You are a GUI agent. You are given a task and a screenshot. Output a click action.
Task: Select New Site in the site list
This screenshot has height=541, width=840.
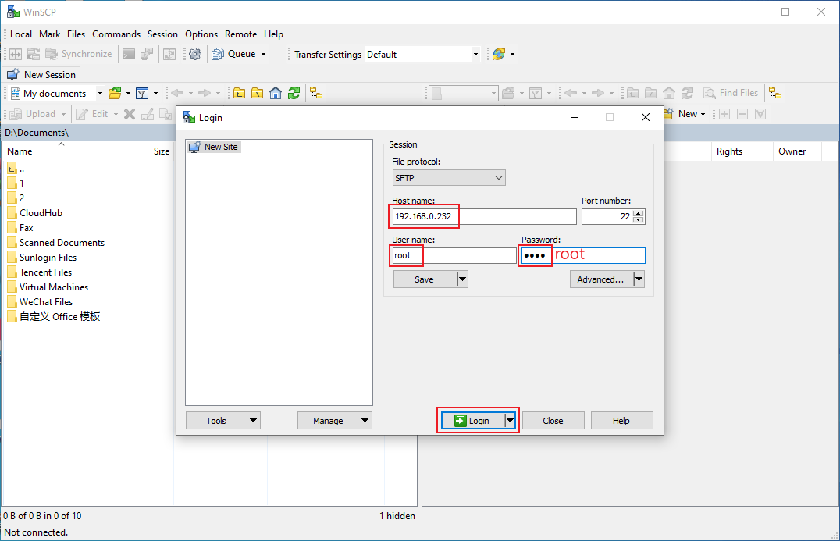[x=220, y=147]
